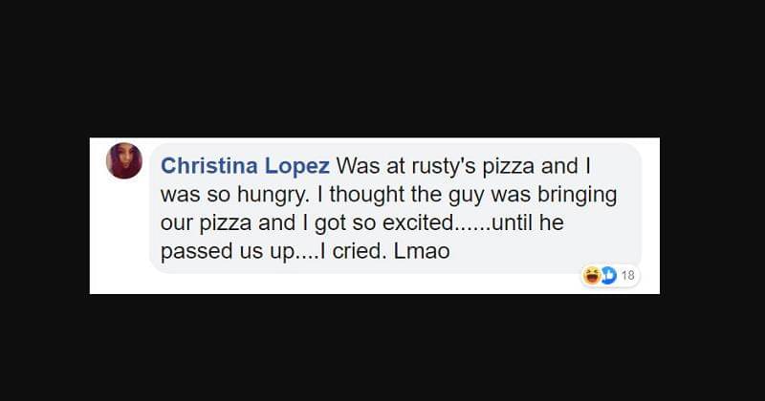Click the blue Like thumbs-up reaction icon
The height and width of the screenshot is (401, 765).
(x=606, y=276)
